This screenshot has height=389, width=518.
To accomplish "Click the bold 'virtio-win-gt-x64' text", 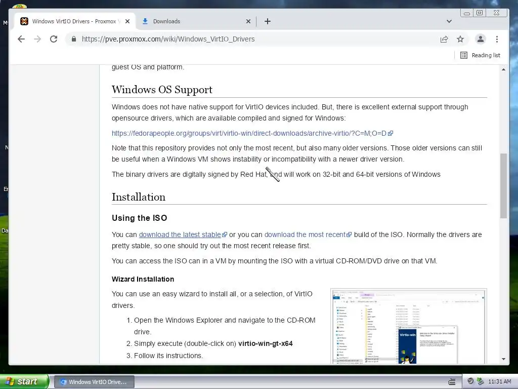I will click(x=265, y=344).
